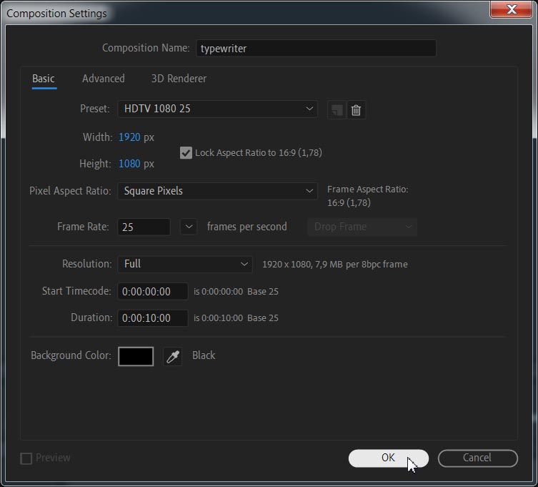The width and height of the screenshot is (538, 487).
Task: Close the Composition Settings dialog
Action: (511, 9)
